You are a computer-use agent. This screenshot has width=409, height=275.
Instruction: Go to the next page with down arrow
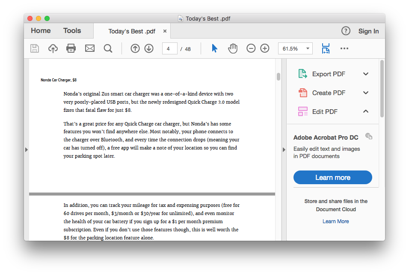click(x=148, y=48)
